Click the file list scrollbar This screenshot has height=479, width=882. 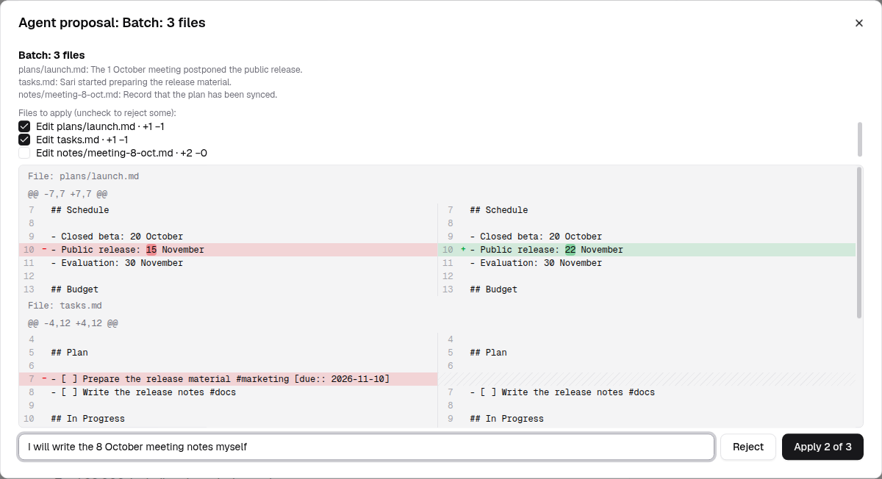point(859,140)
